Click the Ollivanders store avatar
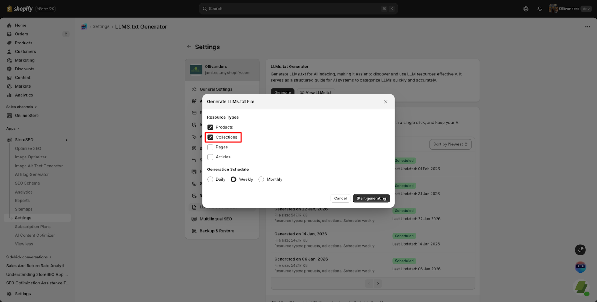597x302 pixels. click(x=553, y=9)
